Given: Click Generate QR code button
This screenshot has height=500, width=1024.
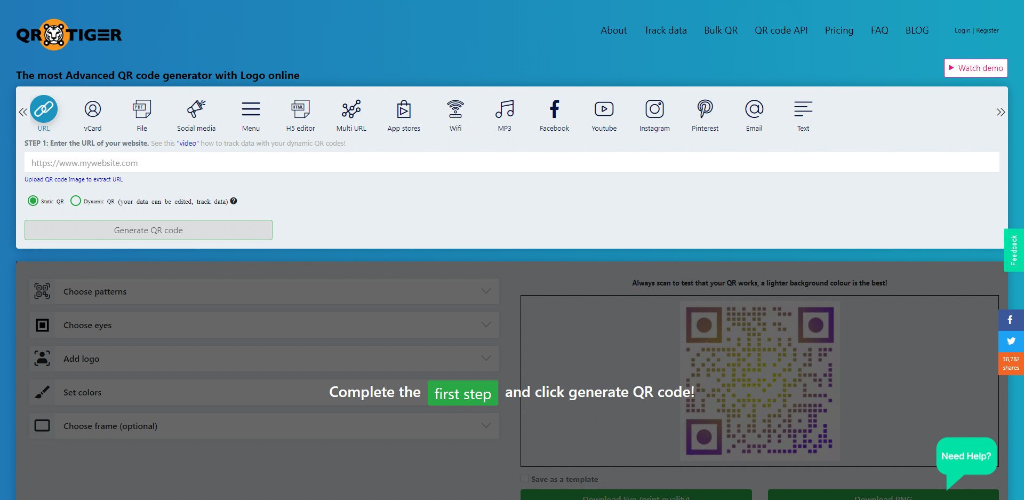Looking at the screenshot, I should [x=148, y=230].
